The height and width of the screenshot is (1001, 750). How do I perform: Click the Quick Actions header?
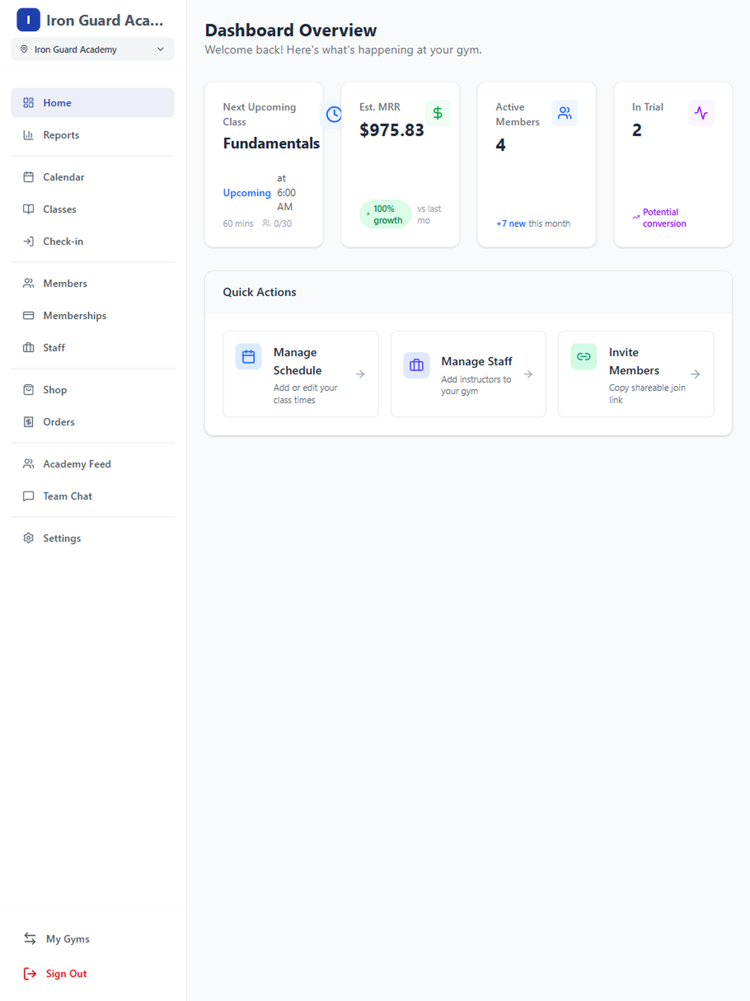point(260,292)
